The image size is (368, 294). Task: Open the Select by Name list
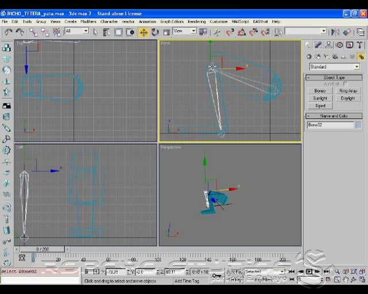[x=106, y=32]
